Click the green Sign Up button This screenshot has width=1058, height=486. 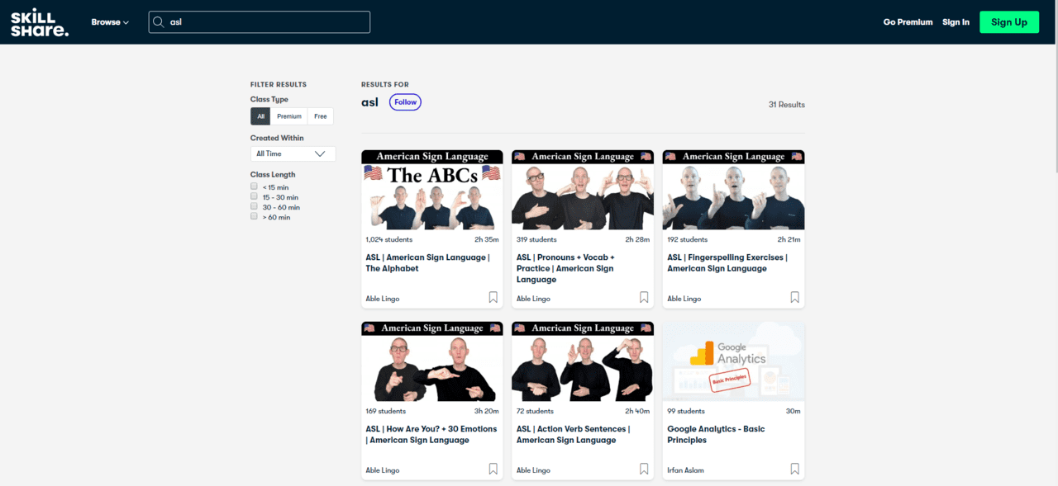[1009, 22]
